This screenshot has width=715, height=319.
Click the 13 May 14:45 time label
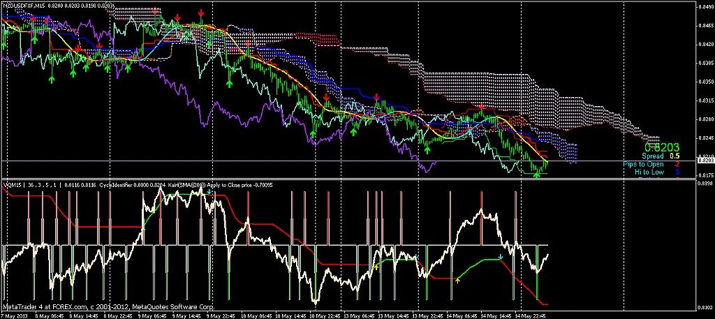pos(395,316)
